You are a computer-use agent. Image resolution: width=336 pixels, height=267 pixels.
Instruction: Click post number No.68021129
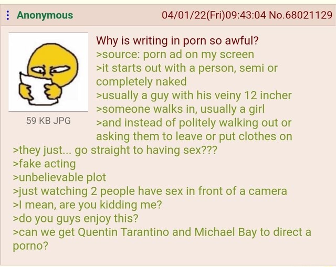pyautogui.click(x=300, y=15)
